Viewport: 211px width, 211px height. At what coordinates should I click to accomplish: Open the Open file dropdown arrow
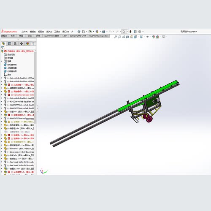[x=93, y=32]
